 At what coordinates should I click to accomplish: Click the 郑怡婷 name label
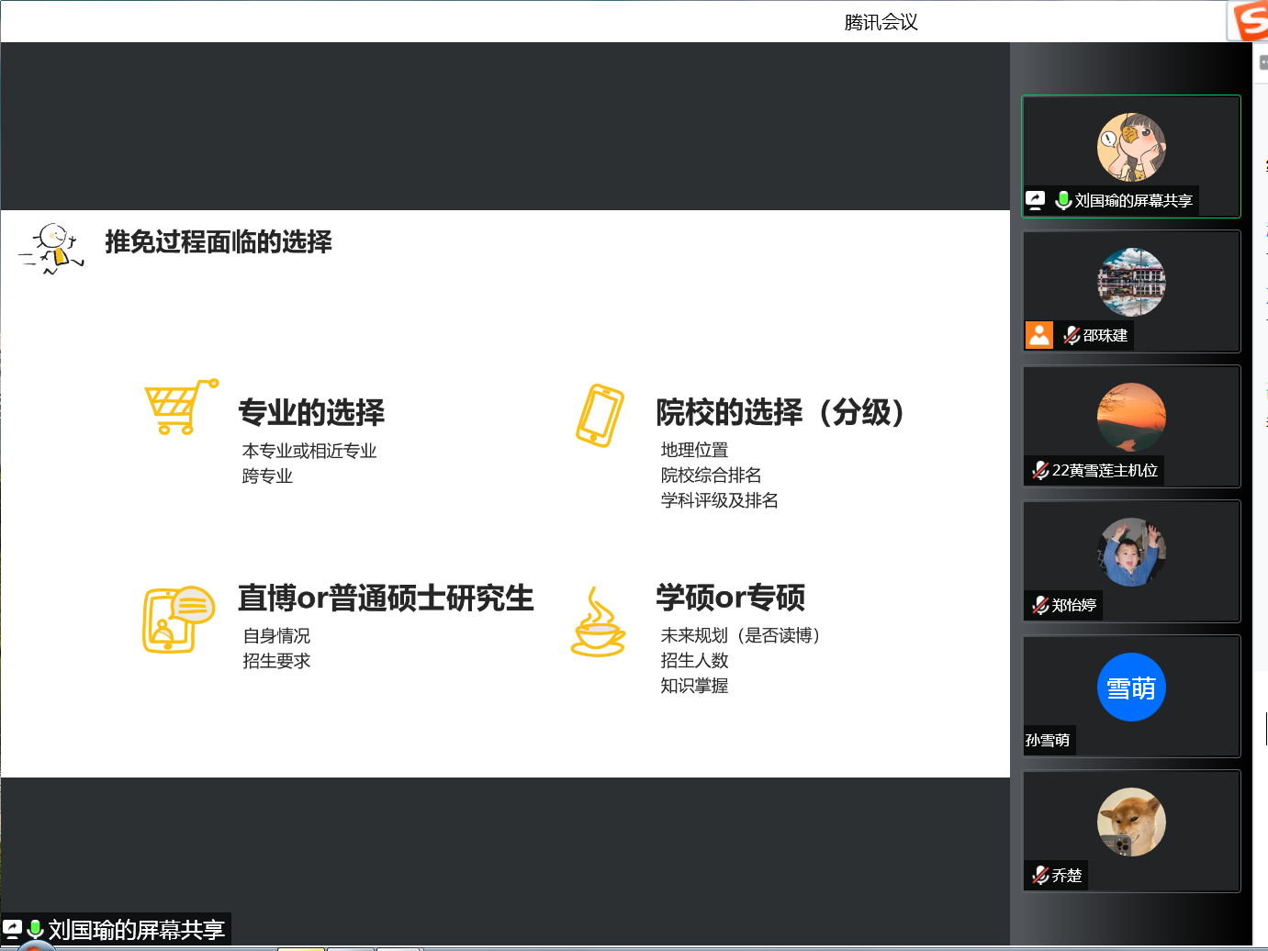point(1073,605)
